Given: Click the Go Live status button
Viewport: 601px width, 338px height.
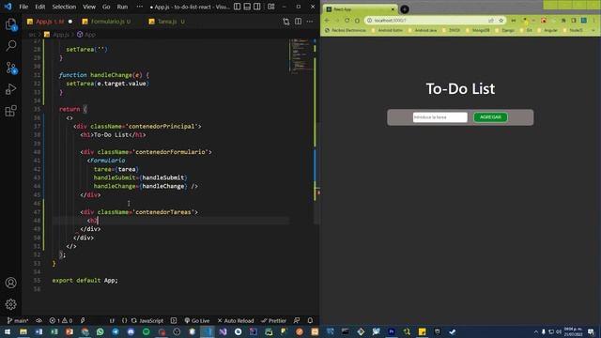Looking at the screenshot, I should pos(197,320).
